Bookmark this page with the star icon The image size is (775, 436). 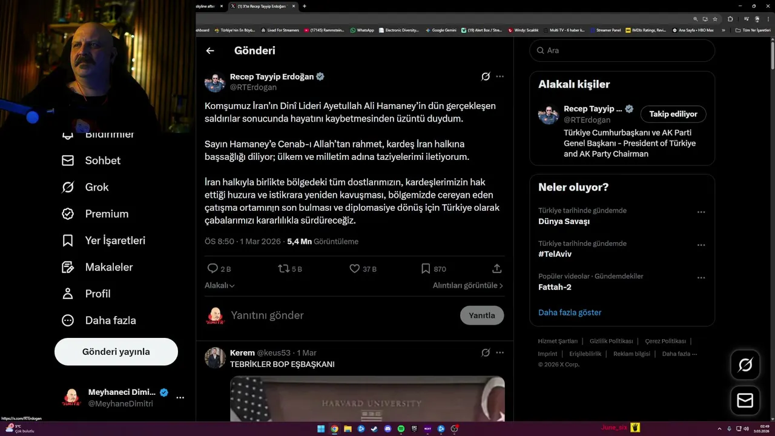coord(715,19)
